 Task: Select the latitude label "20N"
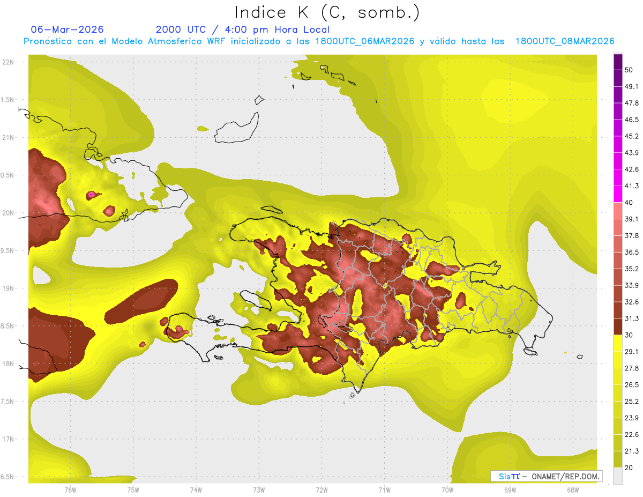[x=9, y=213]
